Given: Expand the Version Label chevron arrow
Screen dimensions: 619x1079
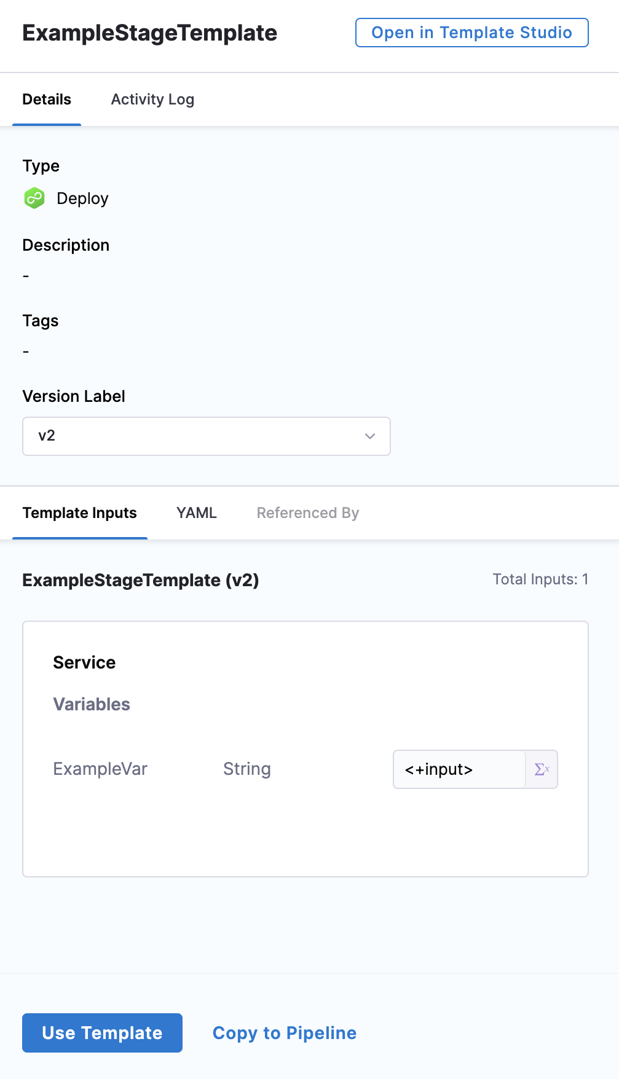Looking at the screenshot, I should [x=369, y=436].
